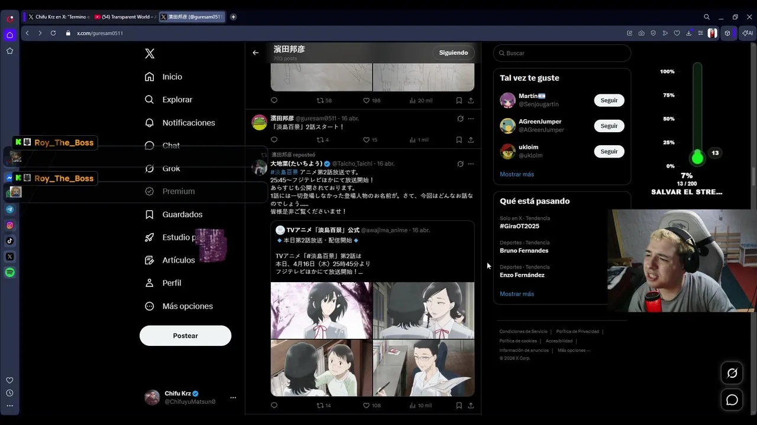Open a new browser tab

[x=233, y=17]
